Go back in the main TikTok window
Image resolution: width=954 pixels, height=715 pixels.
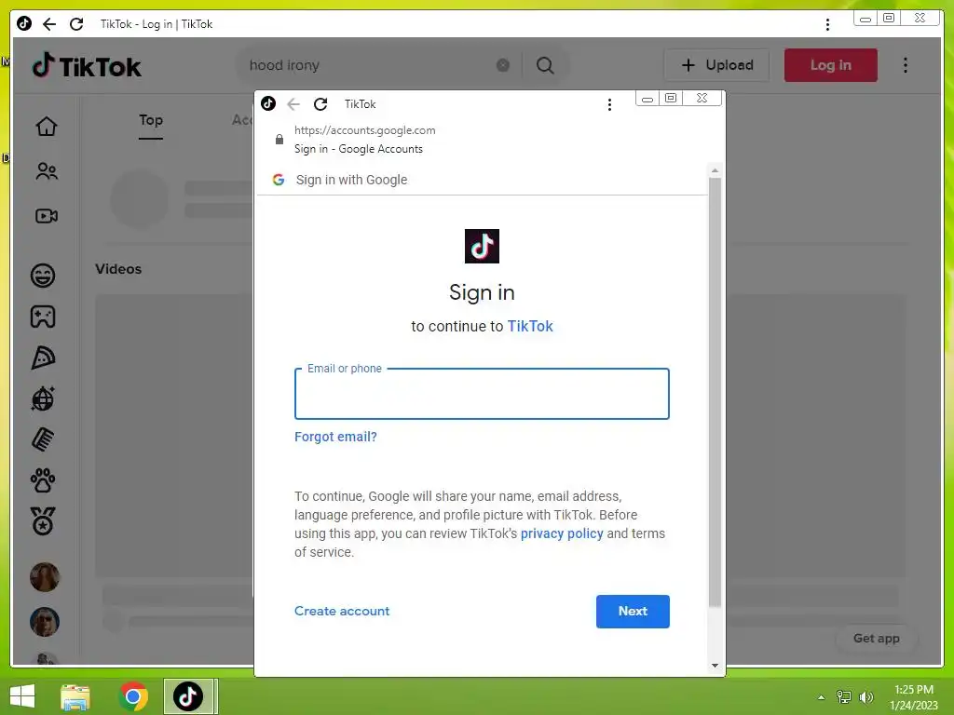[49, 23]
